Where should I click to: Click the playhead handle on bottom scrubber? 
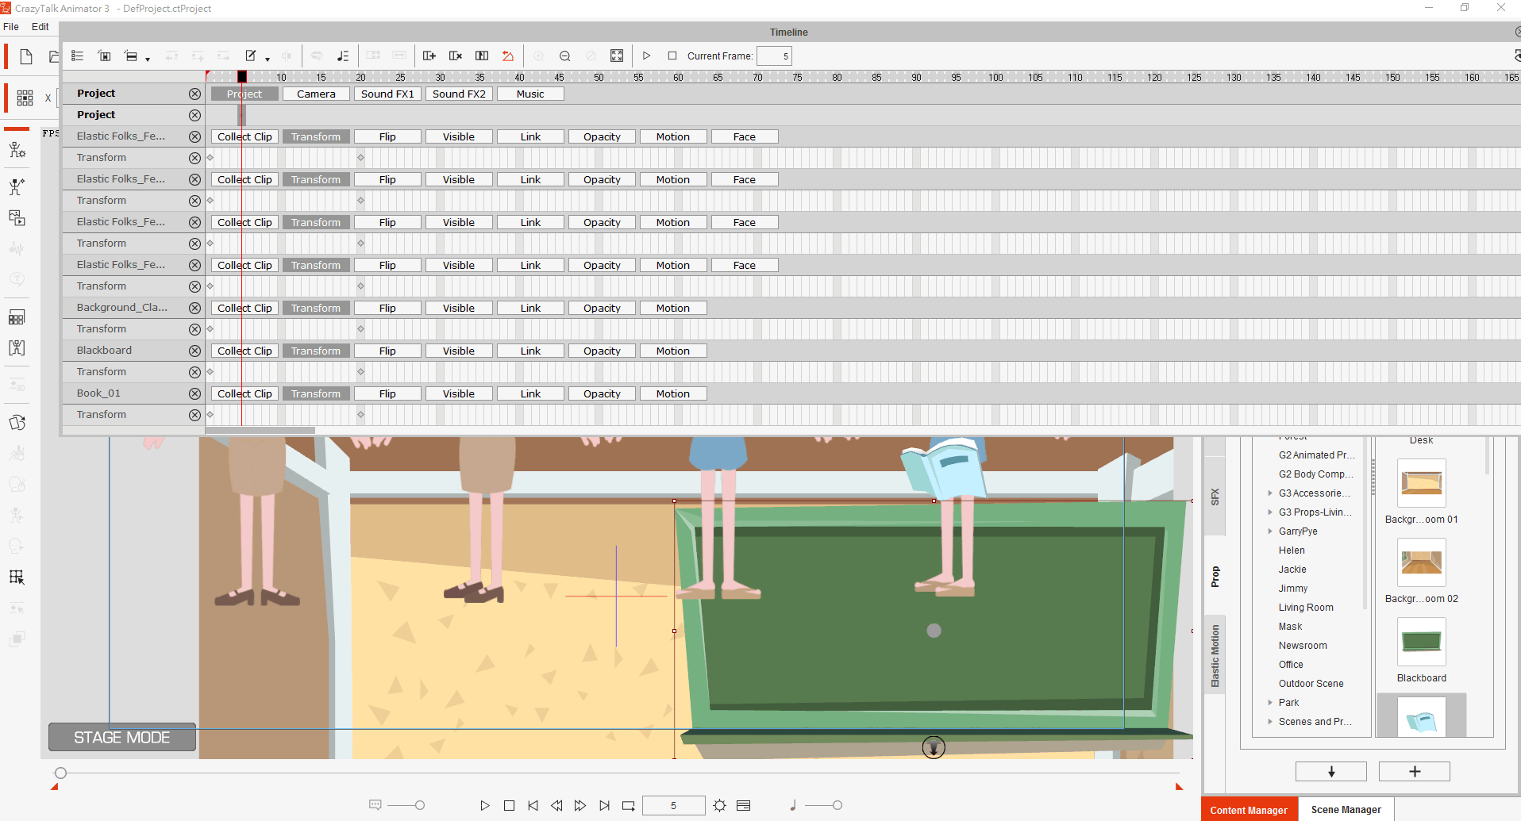(x=60, y=773)
